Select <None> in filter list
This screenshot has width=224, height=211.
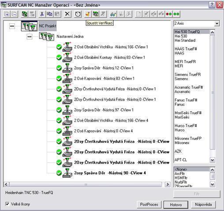191,169
